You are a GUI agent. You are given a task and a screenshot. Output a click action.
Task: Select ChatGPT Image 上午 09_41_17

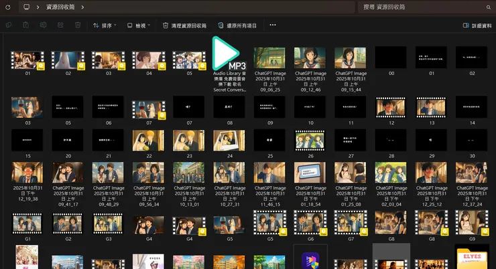point(68,185)
